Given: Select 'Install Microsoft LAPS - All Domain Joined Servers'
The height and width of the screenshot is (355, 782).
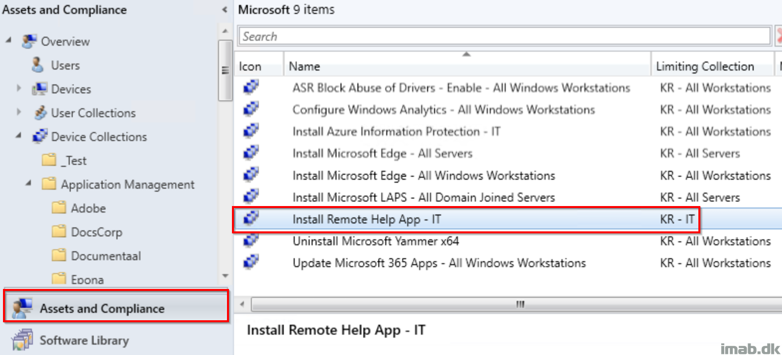Looking at the screenshot, I should (424, 197).
